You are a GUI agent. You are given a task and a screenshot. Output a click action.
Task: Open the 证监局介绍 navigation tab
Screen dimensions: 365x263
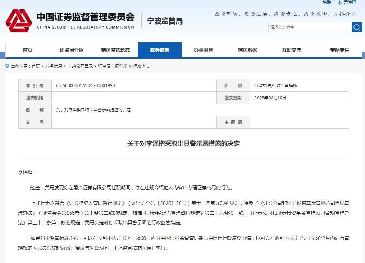pyautogui.click(x=71, y=50)
